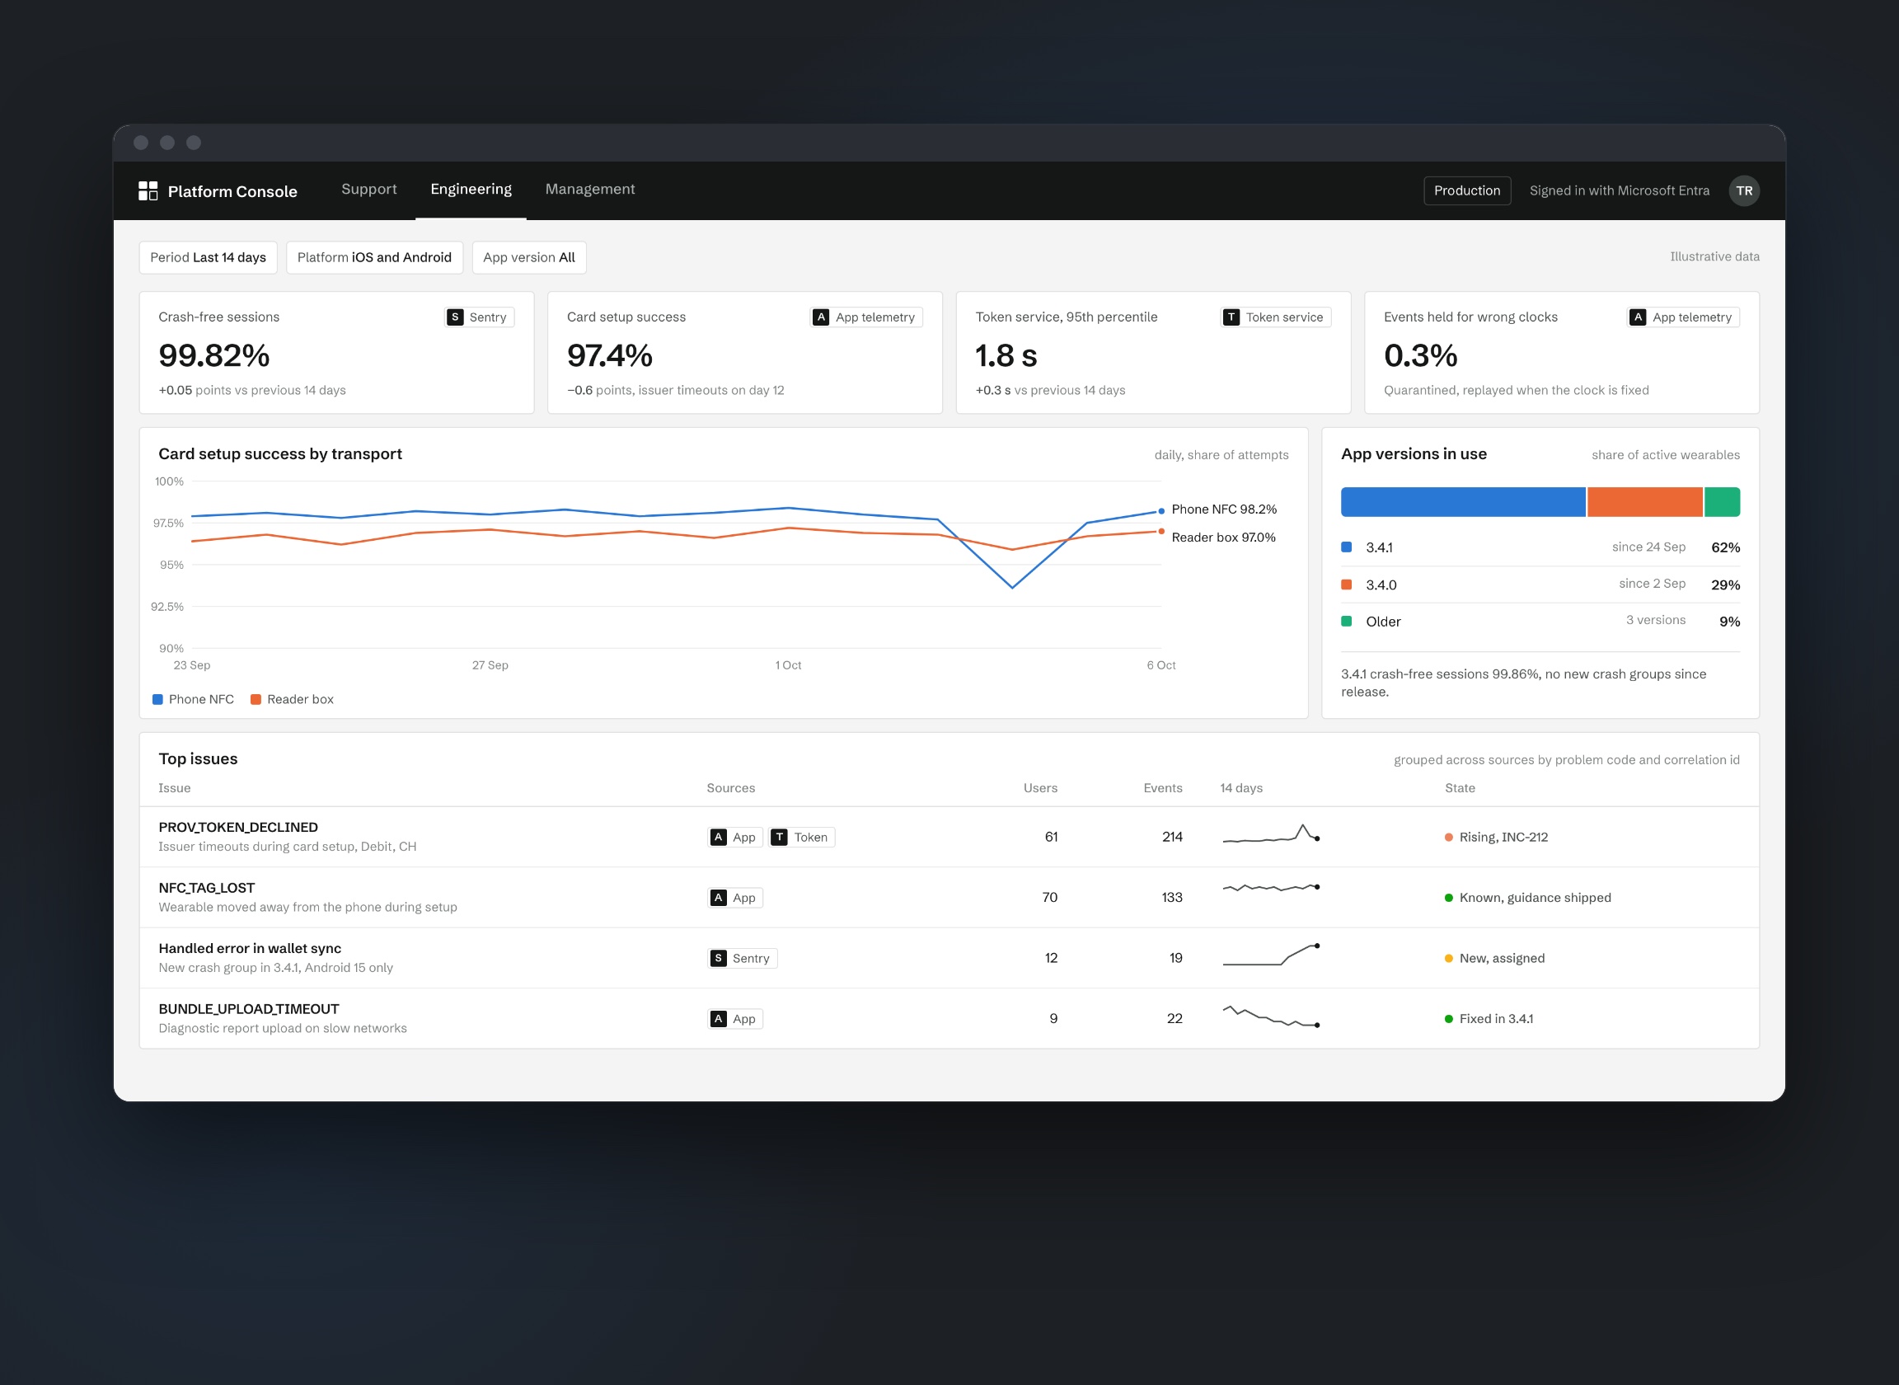1899x1385 pixels.
Task: Open the App version All filter
Action: click(x=529, y=257)
